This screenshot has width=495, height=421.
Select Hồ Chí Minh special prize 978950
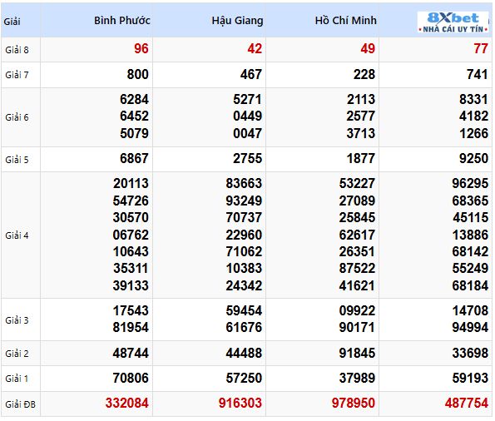(x=354, y=403)
